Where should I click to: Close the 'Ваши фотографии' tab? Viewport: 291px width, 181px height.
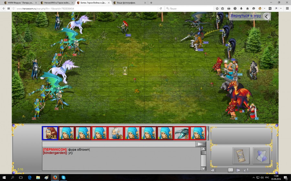(x=145, y=3)
